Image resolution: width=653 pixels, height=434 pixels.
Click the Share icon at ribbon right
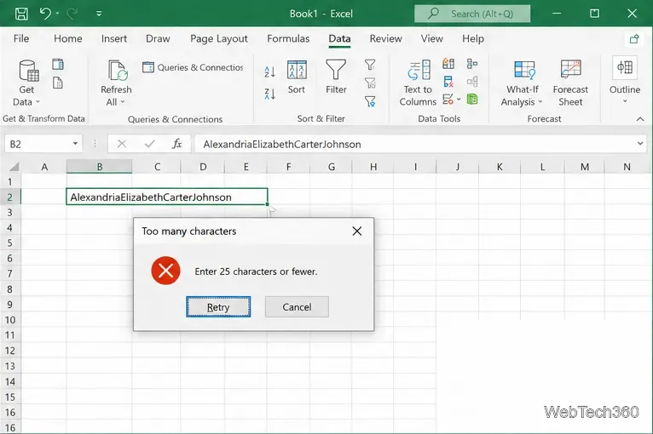[634, 39]
